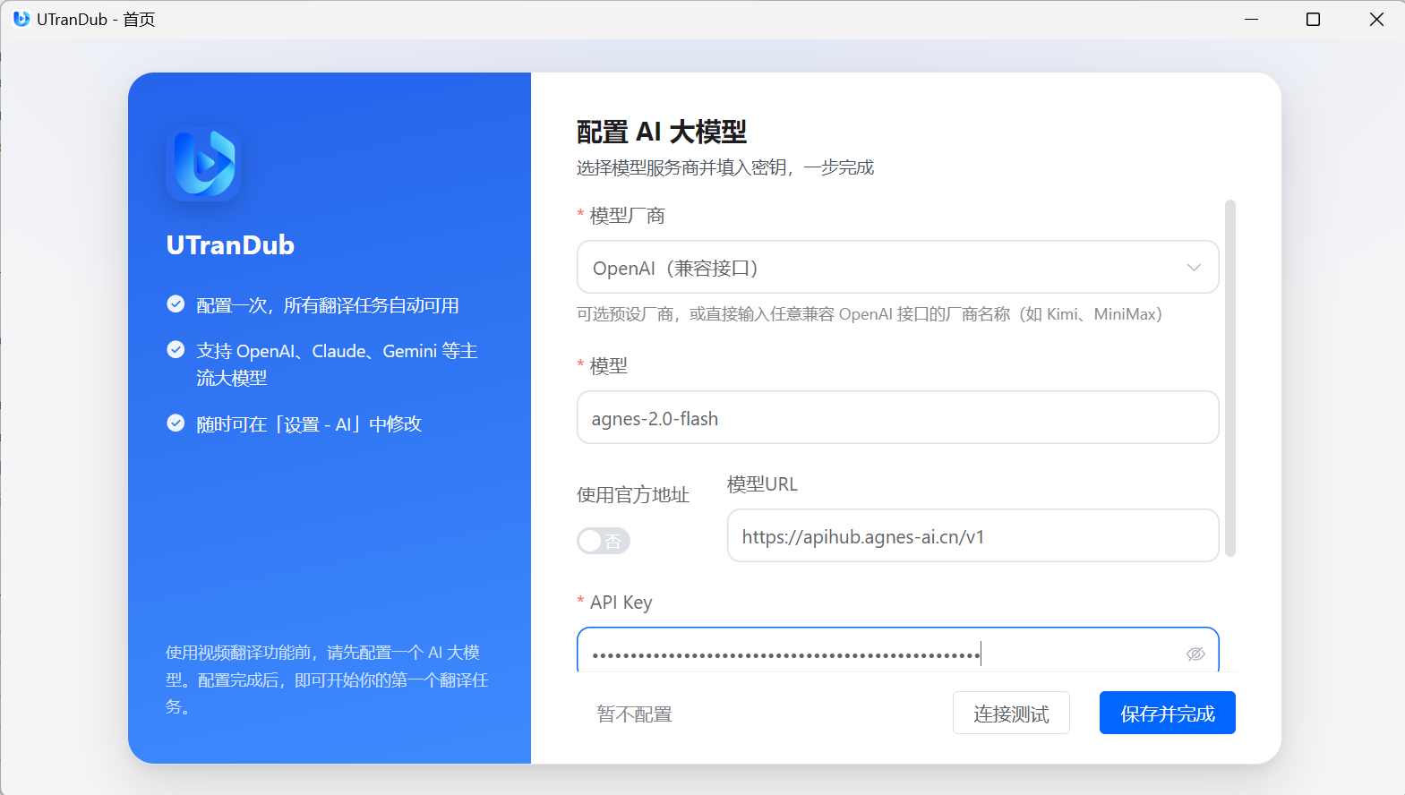The image size is (1405, 795).
Task: Click checkmark icon beside 随时可在 设置 line
Action: click(176, 423)
